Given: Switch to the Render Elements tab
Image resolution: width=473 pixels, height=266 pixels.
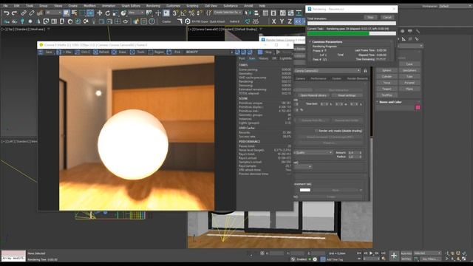Looking at the screenshot, I should 357,78.
